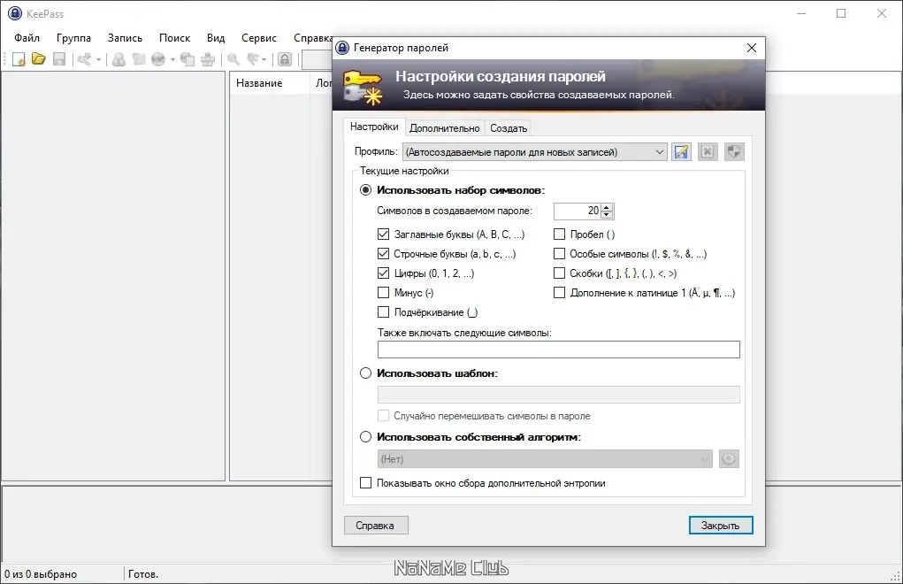Enable Минус (-) checkbox
The image size is (903, 584).
(384, 293)
